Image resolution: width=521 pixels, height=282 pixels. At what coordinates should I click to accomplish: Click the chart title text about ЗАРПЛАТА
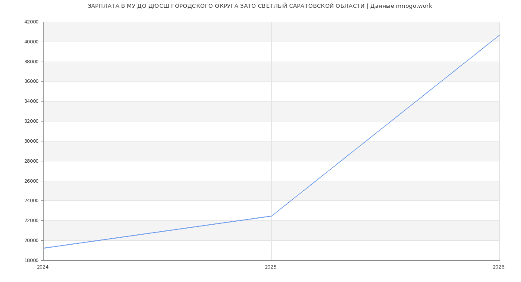260,6
